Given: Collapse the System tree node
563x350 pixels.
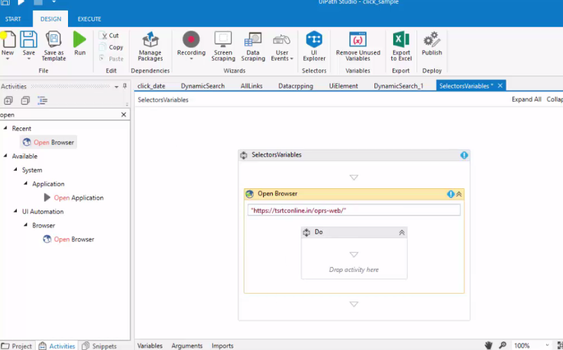Looking at the screenshot, I should point(16,170).
